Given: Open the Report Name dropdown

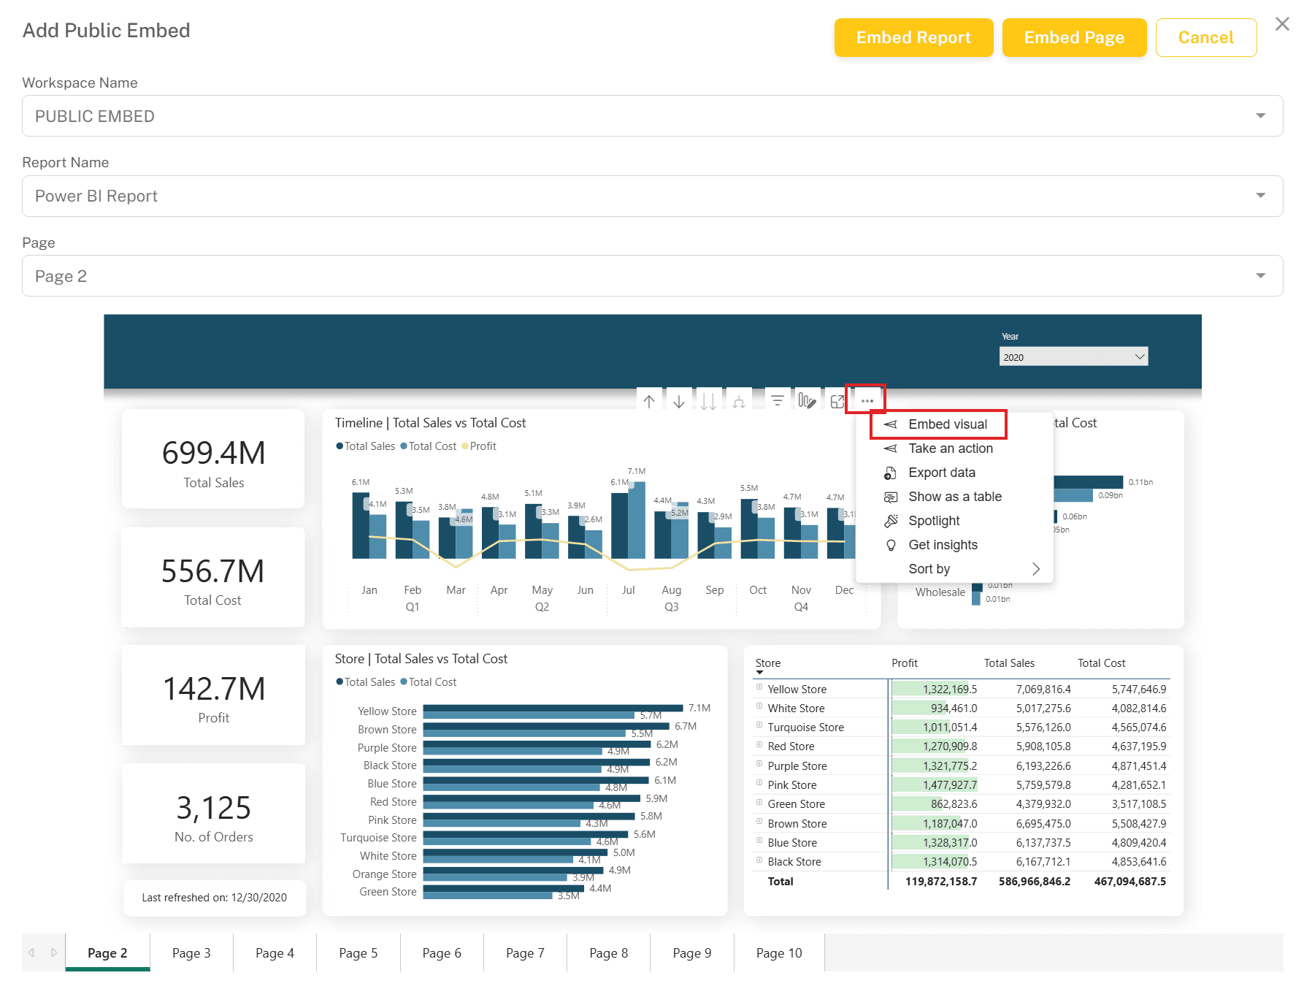Looking at the screenshot, I should (x=652, y=196).
